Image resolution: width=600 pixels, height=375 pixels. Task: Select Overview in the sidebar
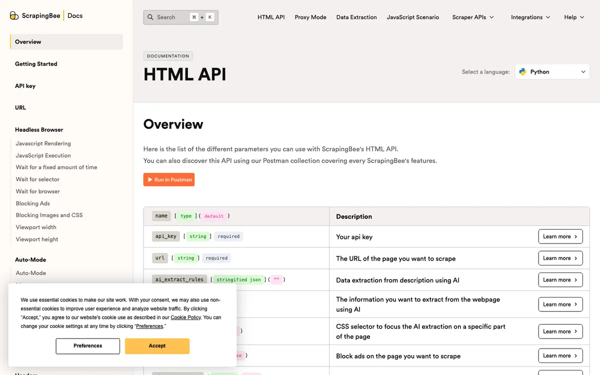coord(66,42)
